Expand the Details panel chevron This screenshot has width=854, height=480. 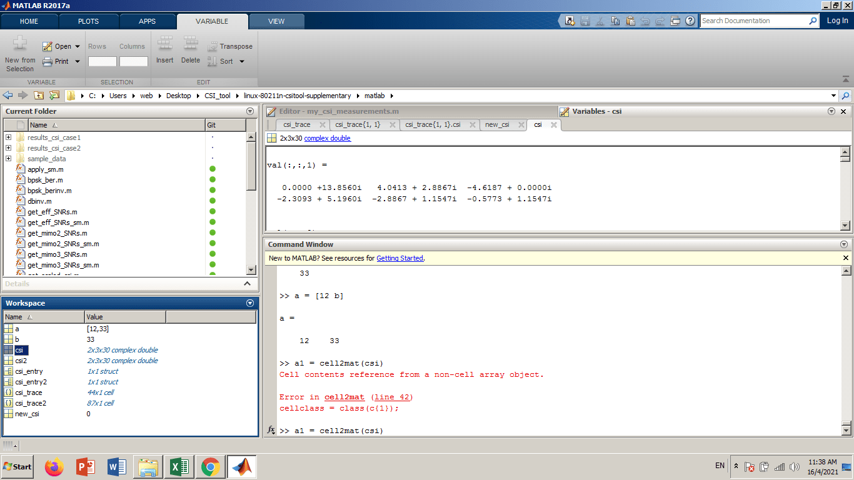pyautogui.click(x=247, y=284)
